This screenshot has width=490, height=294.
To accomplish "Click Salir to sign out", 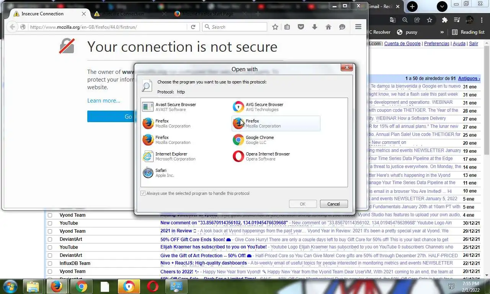I will tap(474, 44).
